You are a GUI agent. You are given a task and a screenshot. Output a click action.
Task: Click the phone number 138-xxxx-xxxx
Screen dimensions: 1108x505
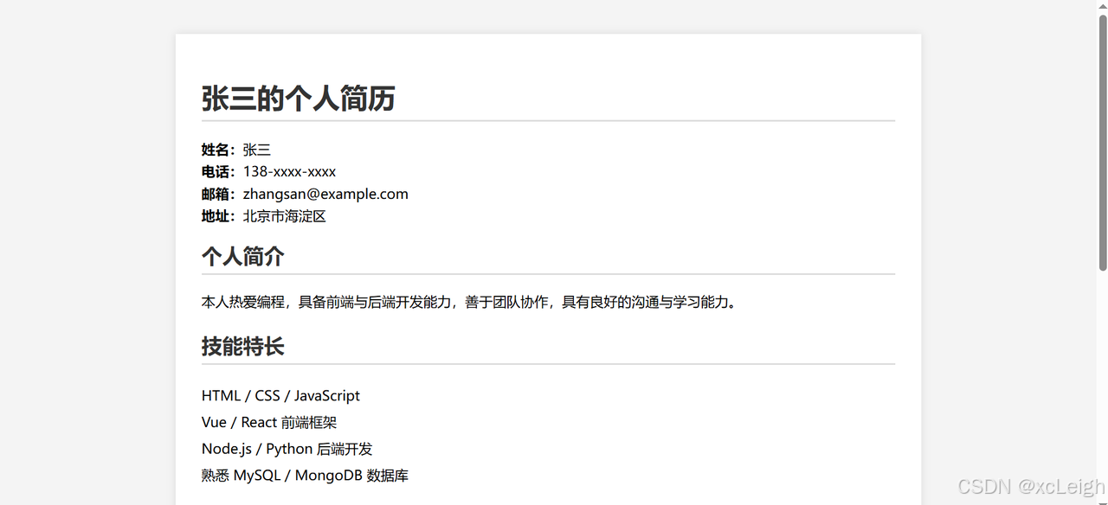(x=289, y=171)
